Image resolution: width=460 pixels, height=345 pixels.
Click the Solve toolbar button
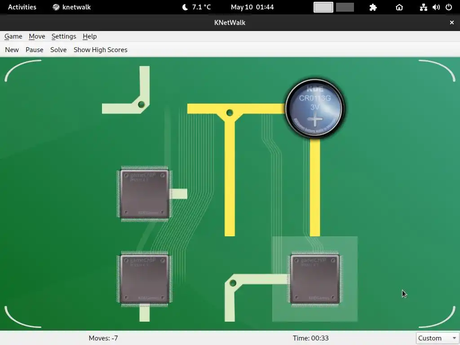58,49
